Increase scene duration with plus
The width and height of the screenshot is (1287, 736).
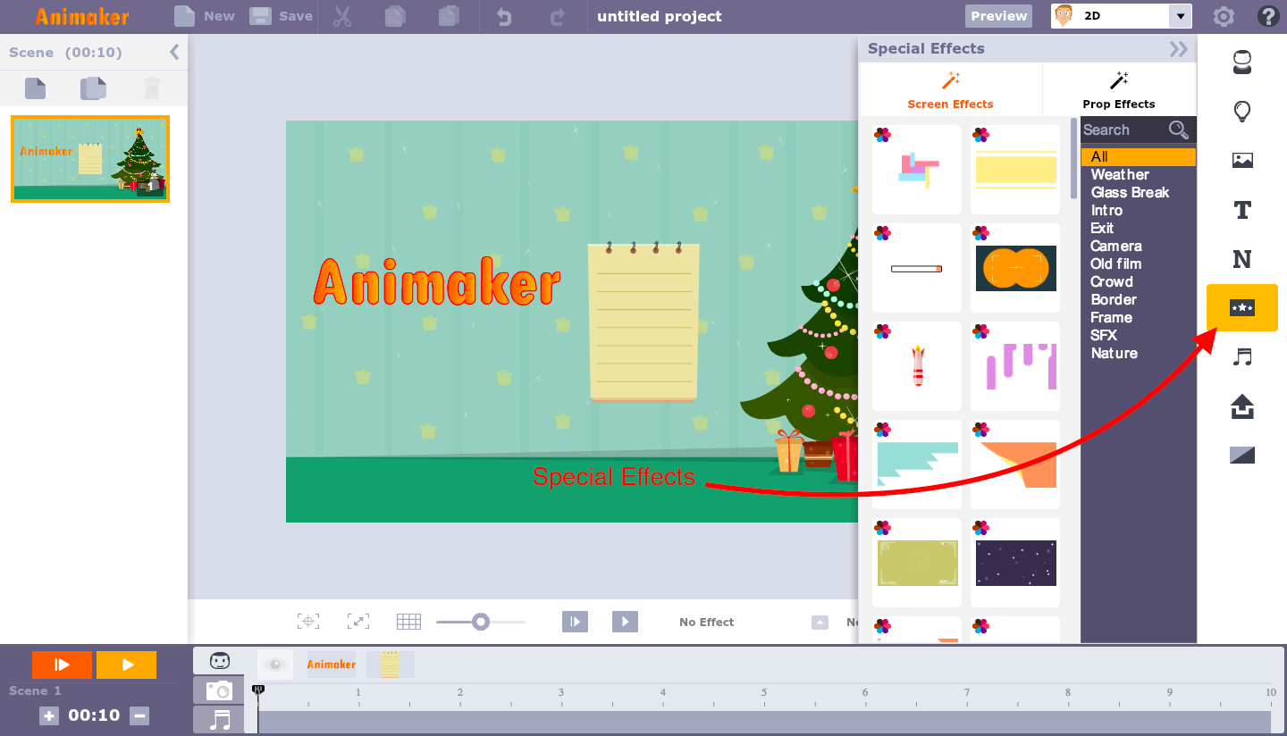pos(49,715)
